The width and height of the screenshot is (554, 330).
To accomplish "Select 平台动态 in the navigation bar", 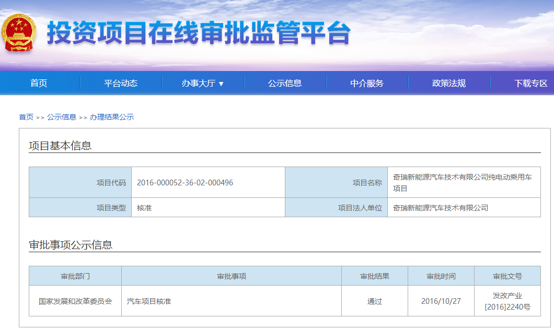I will click(x=121, y=82).
